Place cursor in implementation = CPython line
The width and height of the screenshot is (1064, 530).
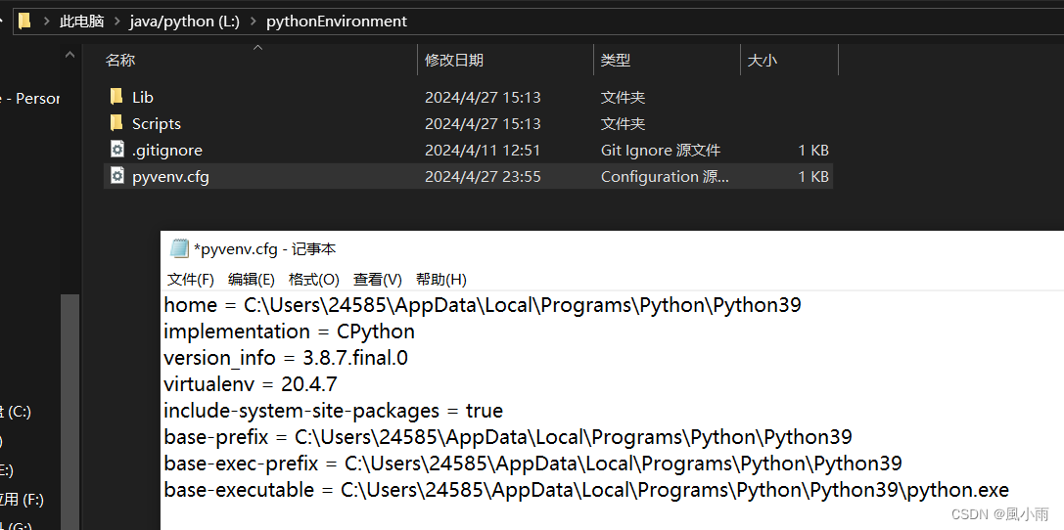289,331
